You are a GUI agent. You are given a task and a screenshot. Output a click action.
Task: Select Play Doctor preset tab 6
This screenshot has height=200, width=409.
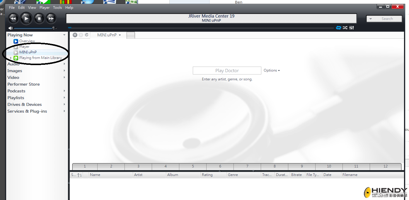(220, 166)
